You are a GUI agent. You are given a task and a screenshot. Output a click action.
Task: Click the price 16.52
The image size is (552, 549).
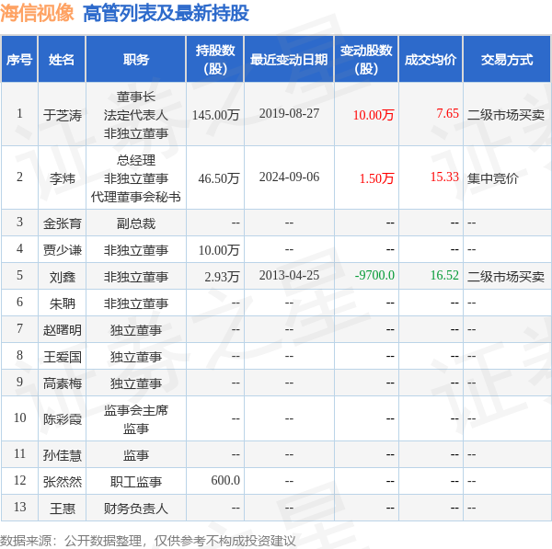coord(444,275)
